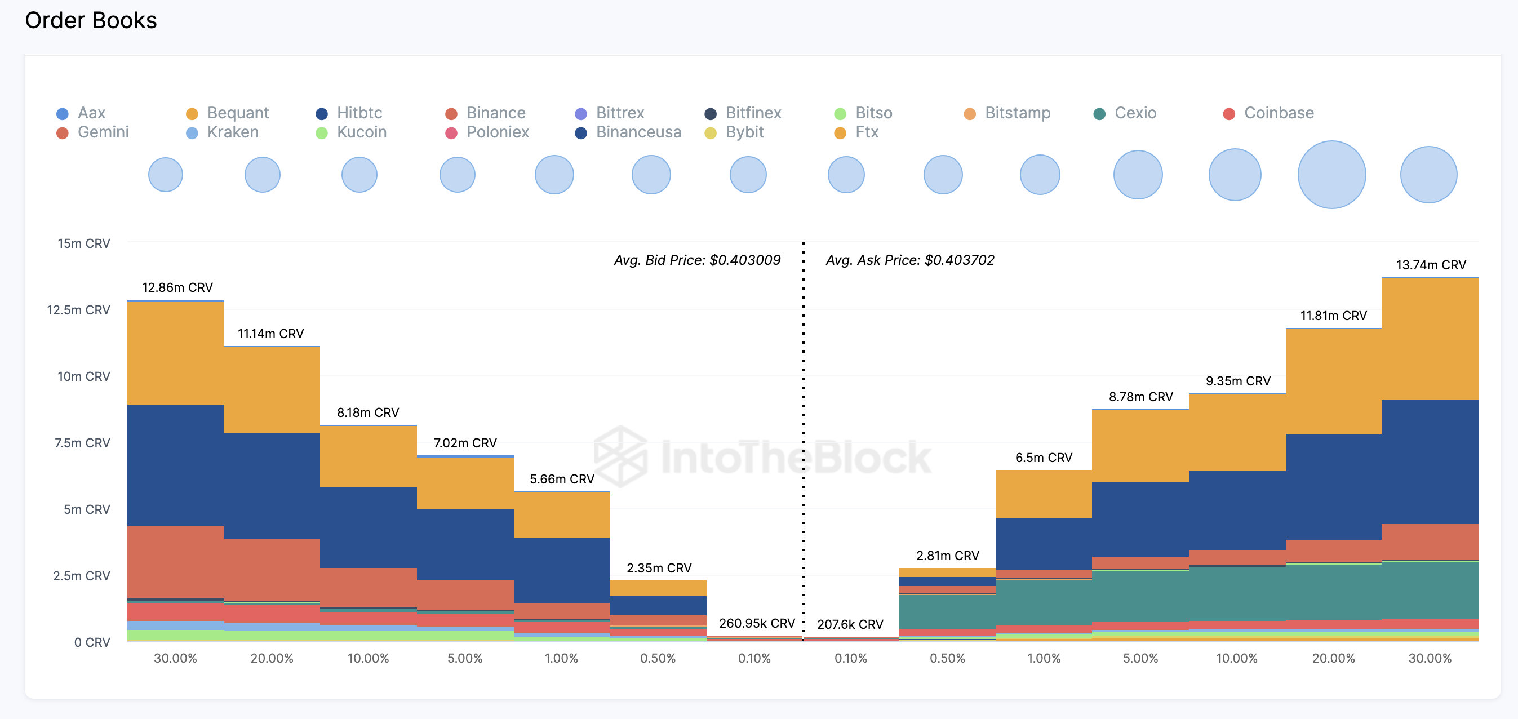The width and height of the screenshot is (1518, 719).
Task: Toggle the Cexio legend entry
Action: (1135, 113)
